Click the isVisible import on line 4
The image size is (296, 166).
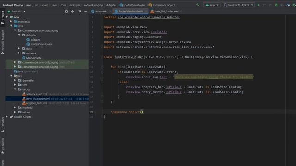click(x=159, y=32)
